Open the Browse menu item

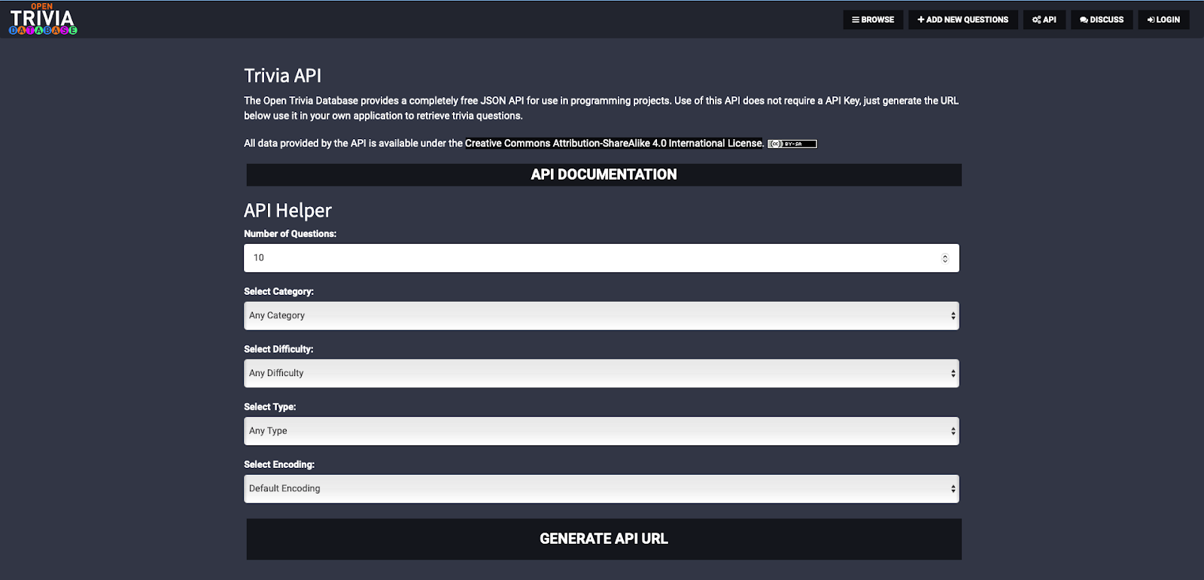click(x=873, y=20)
